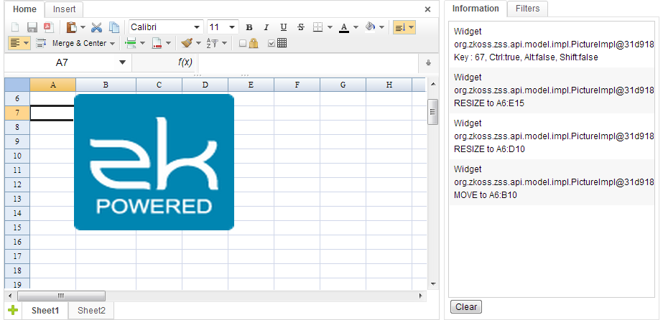Image resolution: width=663 pixels, height=320 pixels.
Task: Open clear options dropdown arrow
Action: [x=198, y=43]
